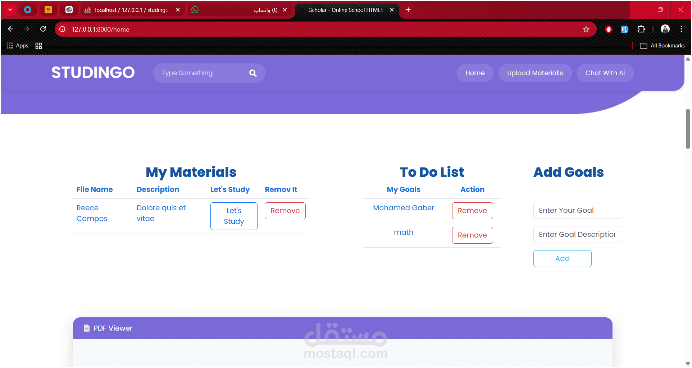Click the tab groups grid icon
This screenshot has width=692, height=368.
(38, 46)
